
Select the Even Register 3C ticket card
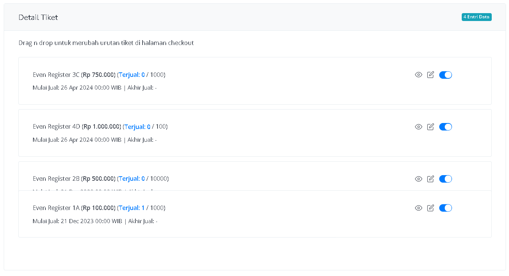[x=255, y=81]
